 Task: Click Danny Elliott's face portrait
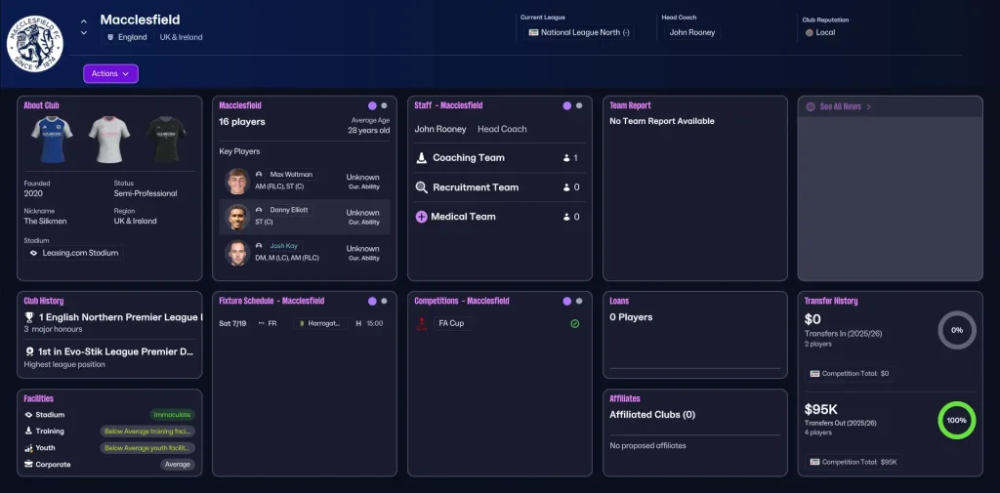coord(236,217)
